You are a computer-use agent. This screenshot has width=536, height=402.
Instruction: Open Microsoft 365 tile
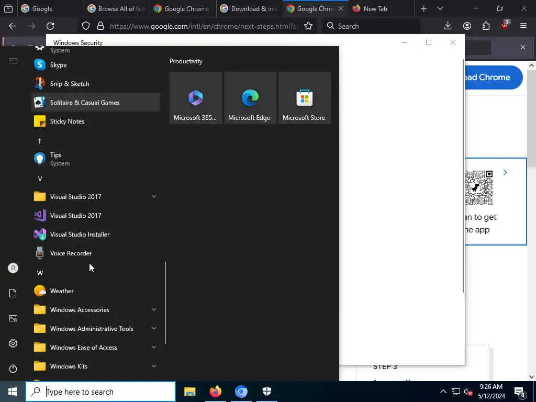coord(196,98)
